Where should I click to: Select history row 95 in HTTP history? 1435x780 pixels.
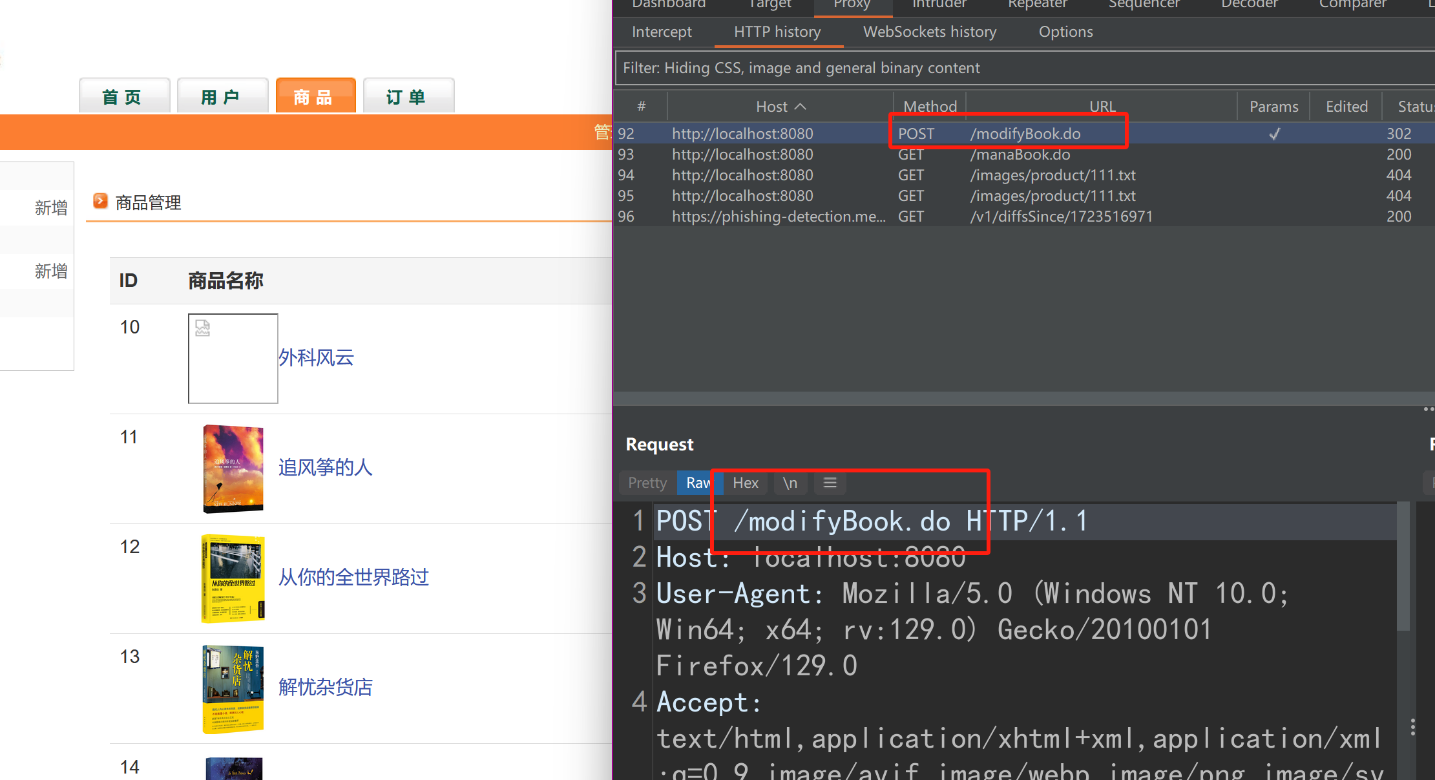1024,196
